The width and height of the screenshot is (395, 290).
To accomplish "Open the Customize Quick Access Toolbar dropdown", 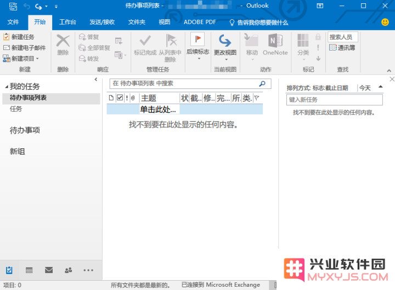I will click(x=56, y=6).
